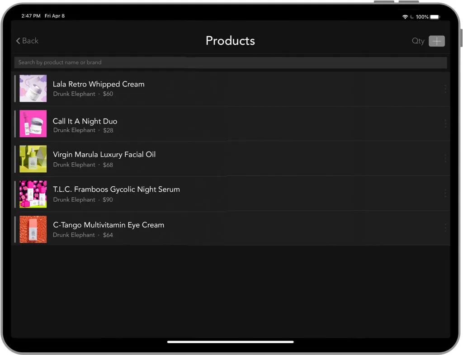Tap the C-Tango Multivitamin Eye Cream thumbnail

point(33,229)
